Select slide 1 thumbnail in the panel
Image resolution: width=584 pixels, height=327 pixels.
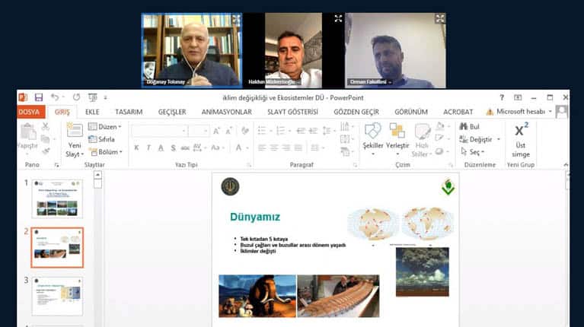click(57, 199)
